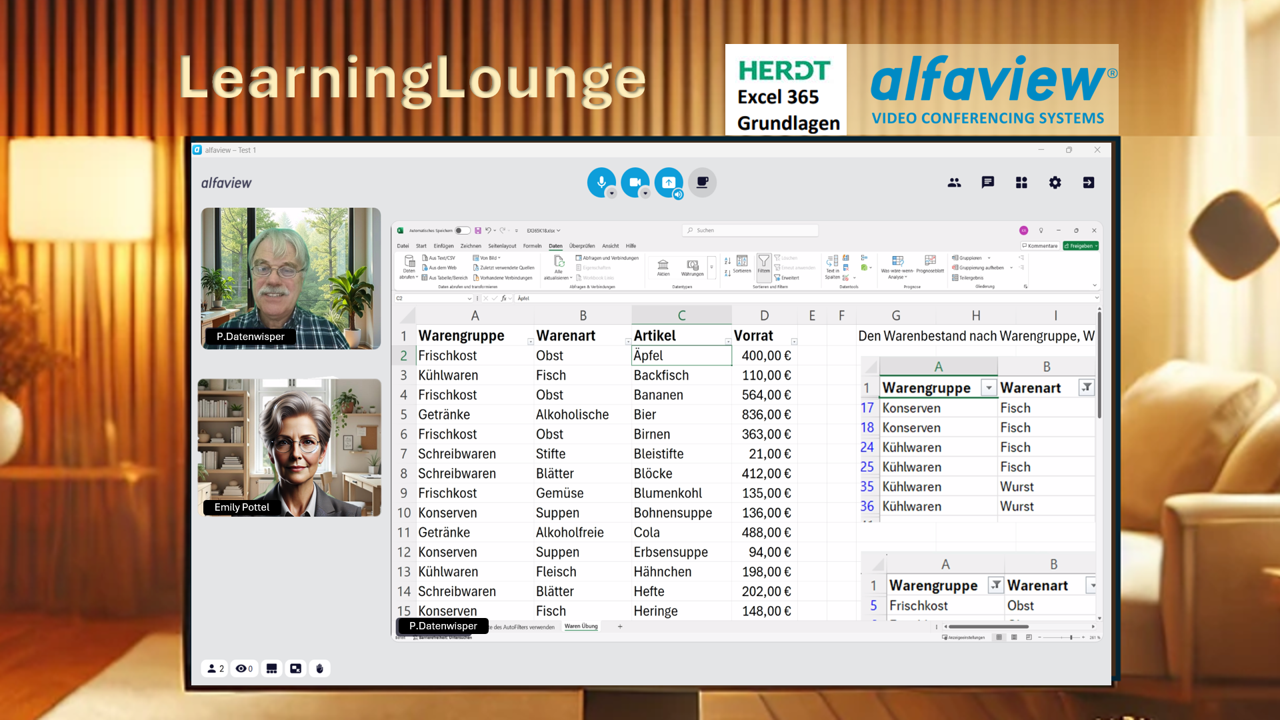The width and height of the screenshot is (1280, 720).
Task: Click the Filtern button in ribbon
Action: (763, 264)
